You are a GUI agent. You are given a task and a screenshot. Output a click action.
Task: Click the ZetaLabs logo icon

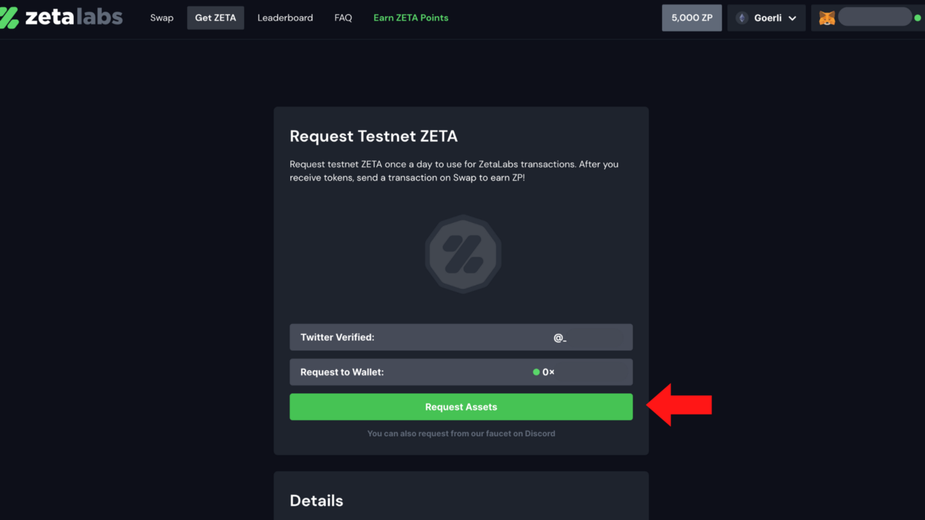pyautogui.click(x=9, y=18)
